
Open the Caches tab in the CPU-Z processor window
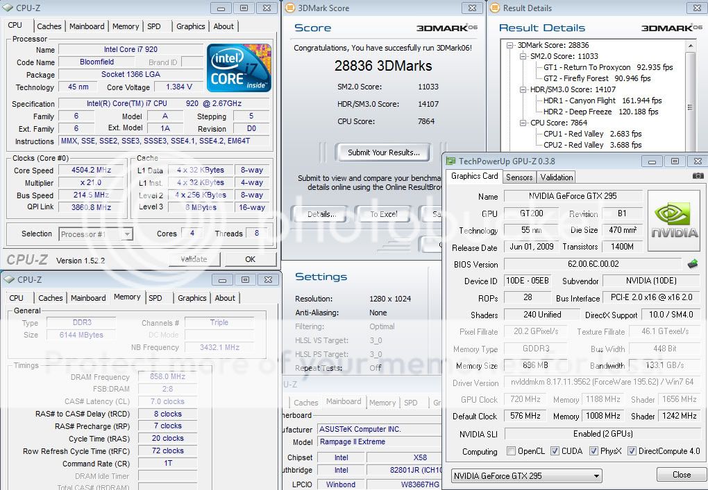pyautogui.click(x=49, y=26)
